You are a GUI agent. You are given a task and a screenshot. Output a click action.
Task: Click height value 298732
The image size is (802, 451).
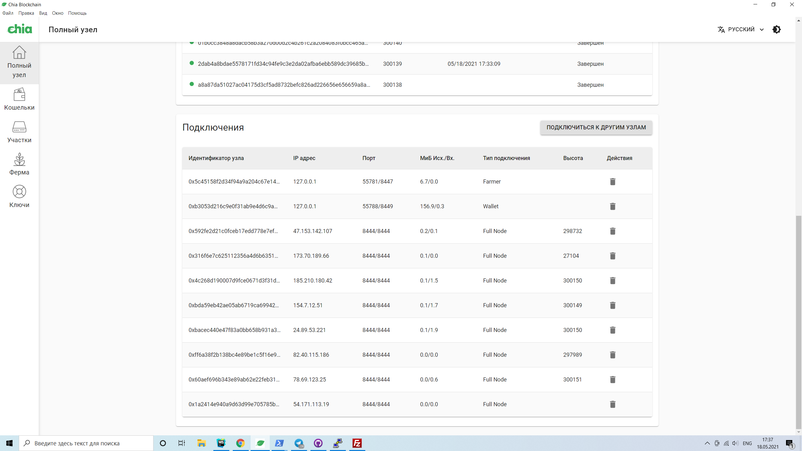pyautogui.click(x=573, y=231)
